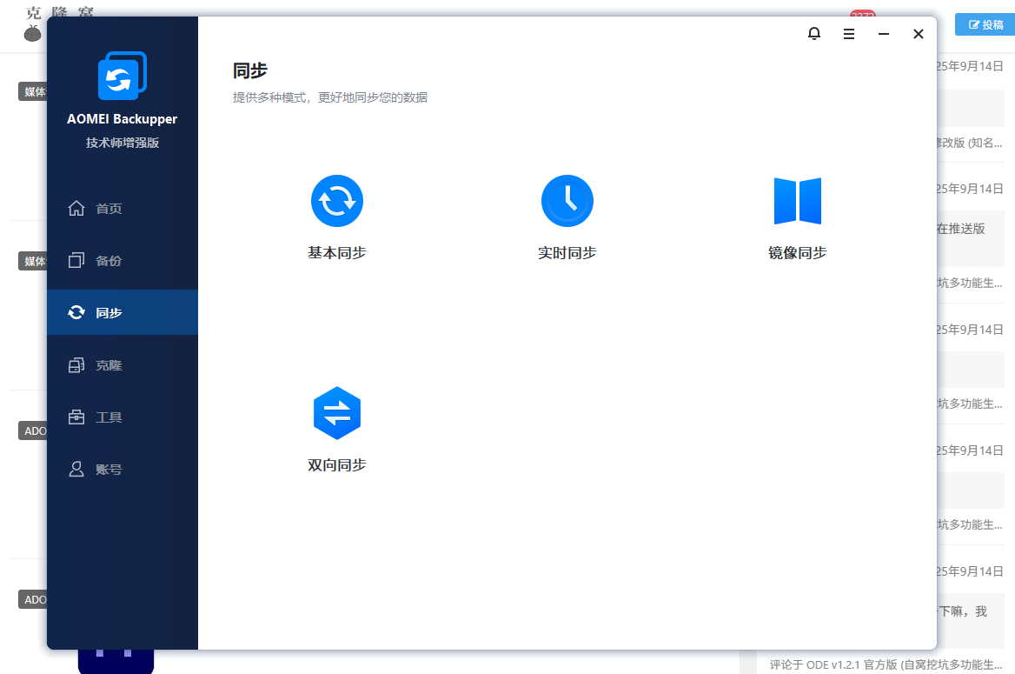1015x674 pixels.
Task: Click the 基本同步 text label
Action: 337,253
